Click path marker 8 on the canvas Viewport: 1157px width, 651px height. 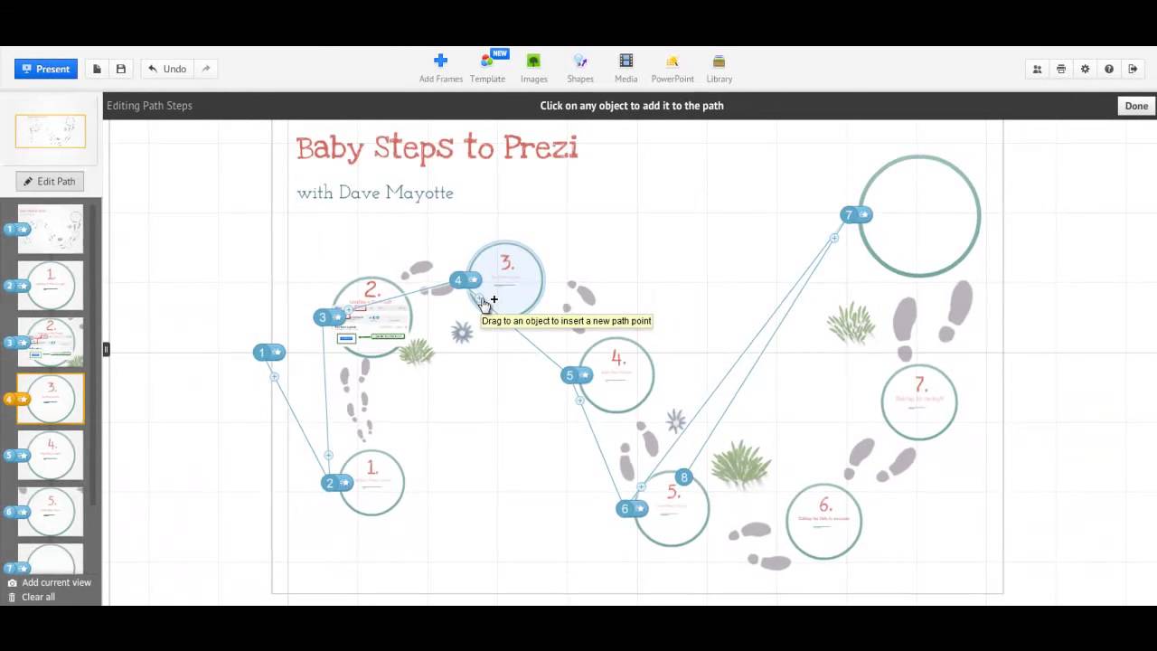point(684,477)
